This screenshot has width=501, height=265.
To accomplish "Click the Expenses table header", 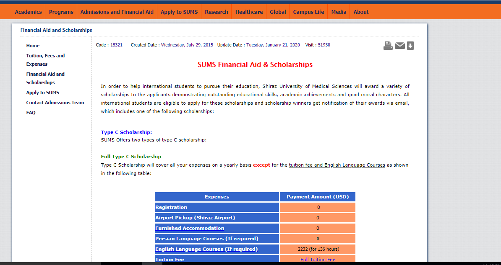I will [x=217, y=197].
